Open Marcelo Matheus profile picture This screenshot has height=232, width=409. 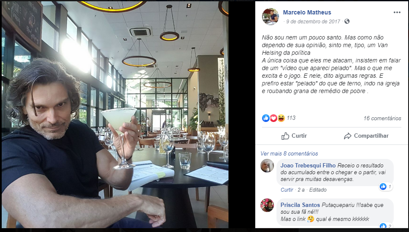270,17
